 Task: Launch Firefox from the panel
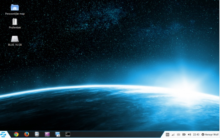[x=26, y=134]
